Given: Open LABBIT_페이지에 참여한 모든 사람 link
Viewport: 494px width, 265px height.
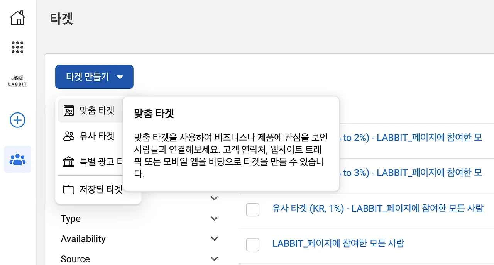Looking at the screenshot, I should pyautogui.click(x=338, y=243).
